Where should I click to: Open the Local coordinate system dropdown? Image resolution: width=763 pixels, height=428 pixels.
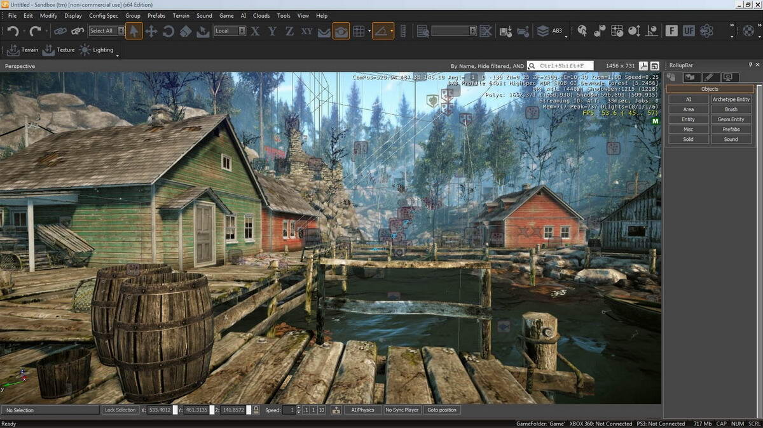pos(242,30)
